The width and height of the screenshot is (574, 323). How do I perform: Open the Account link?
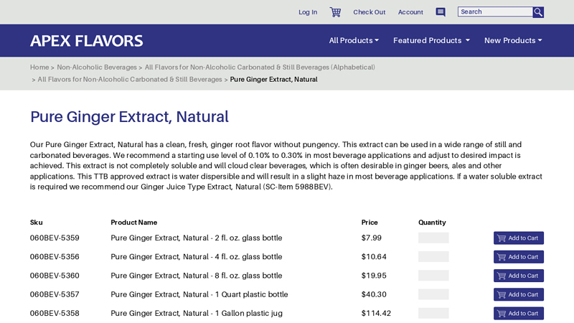coord(410,12)
